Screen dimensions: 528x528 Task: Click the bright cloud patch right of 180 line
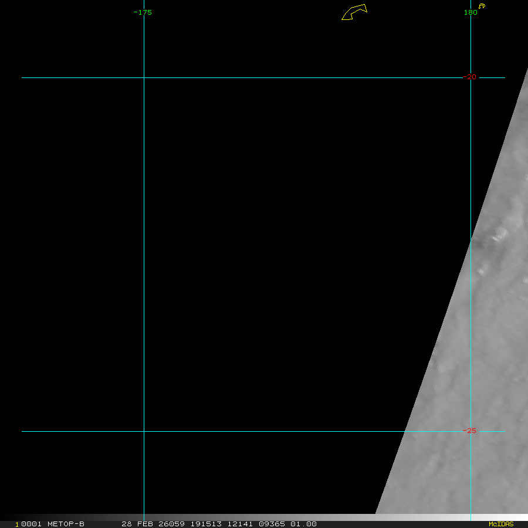500,235
